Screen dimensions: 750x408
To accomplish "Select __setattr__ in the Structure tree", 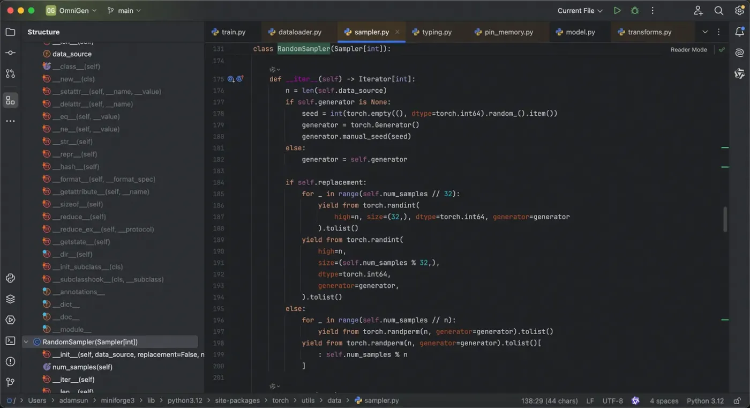I will (x=107, y=92).
